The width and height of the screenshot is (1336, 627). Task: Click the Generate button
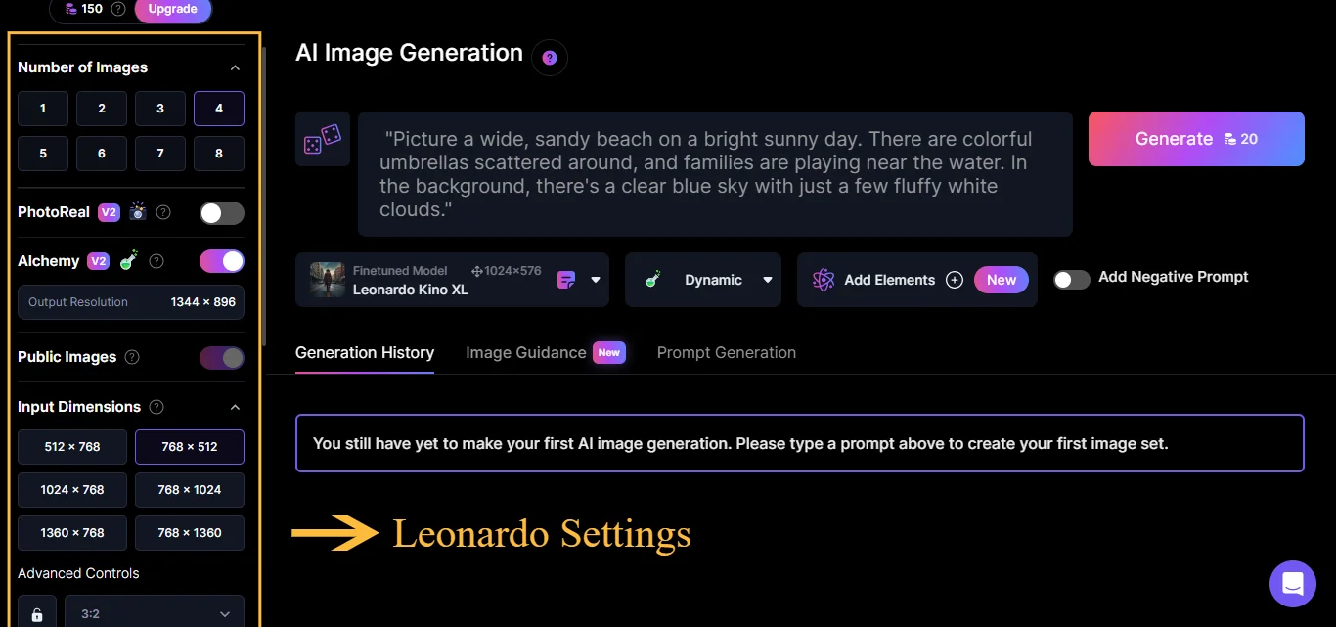click(x=1195, y=138)
